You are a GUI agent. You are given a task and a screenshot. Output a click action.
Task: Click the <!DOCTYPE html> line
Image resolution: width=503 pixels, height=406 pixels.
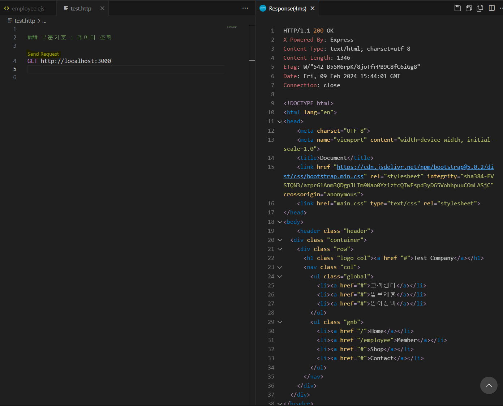(308, 103)
